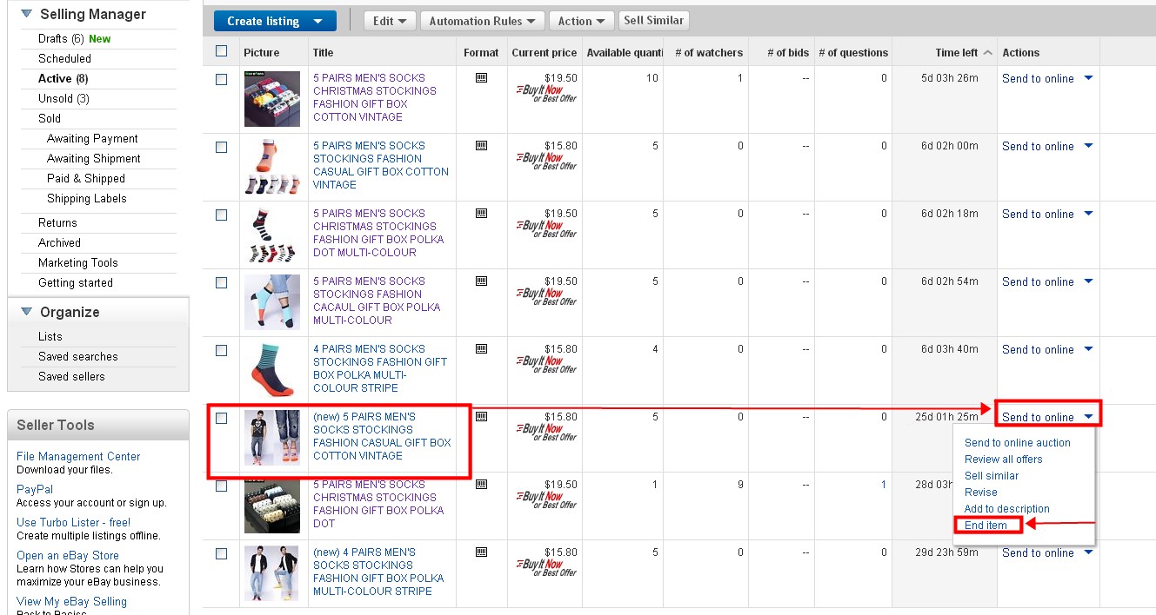This screenshot has width=1156, height=615.
Task: Check the box for the Casual Gift Box $15.80 listing at 6d 02h 00m
Action: tap(221, 147)
